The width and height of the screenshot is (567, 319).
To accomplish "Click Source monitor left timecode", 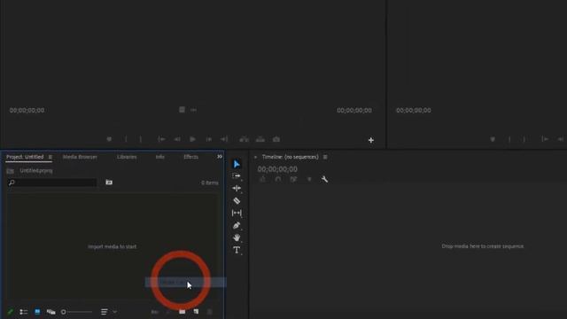I will tap(27, 110).
